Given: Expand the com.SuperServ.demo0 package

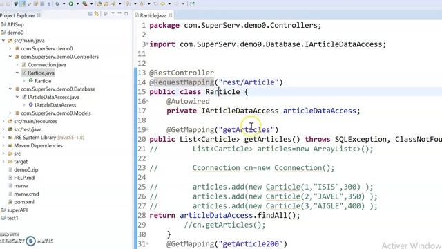Looking at the screenshot, I should tap(10, 48).
